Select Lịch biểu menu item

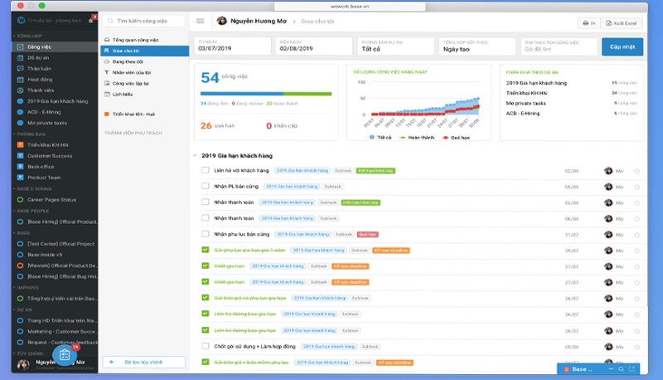click(x=144, y=95)
